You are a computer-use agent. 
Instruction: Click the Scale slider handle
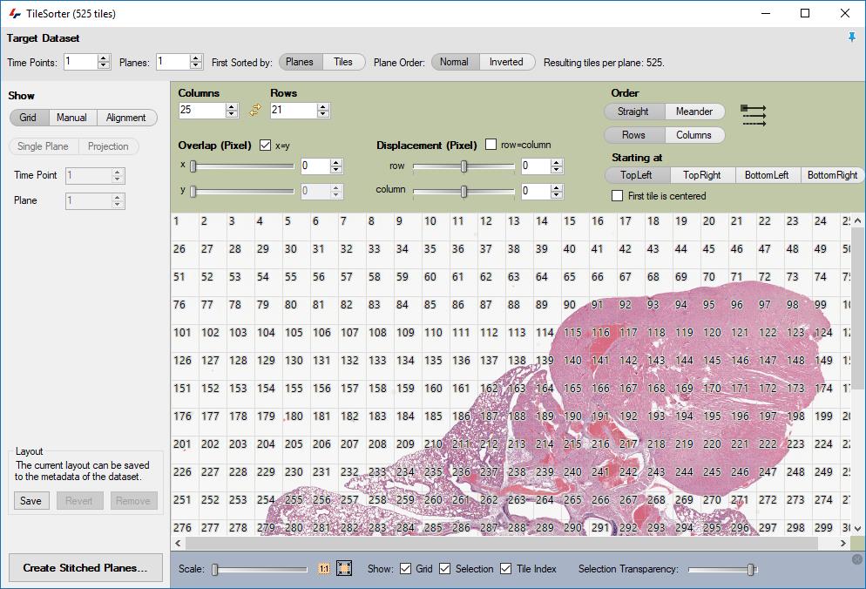[215, 569]
